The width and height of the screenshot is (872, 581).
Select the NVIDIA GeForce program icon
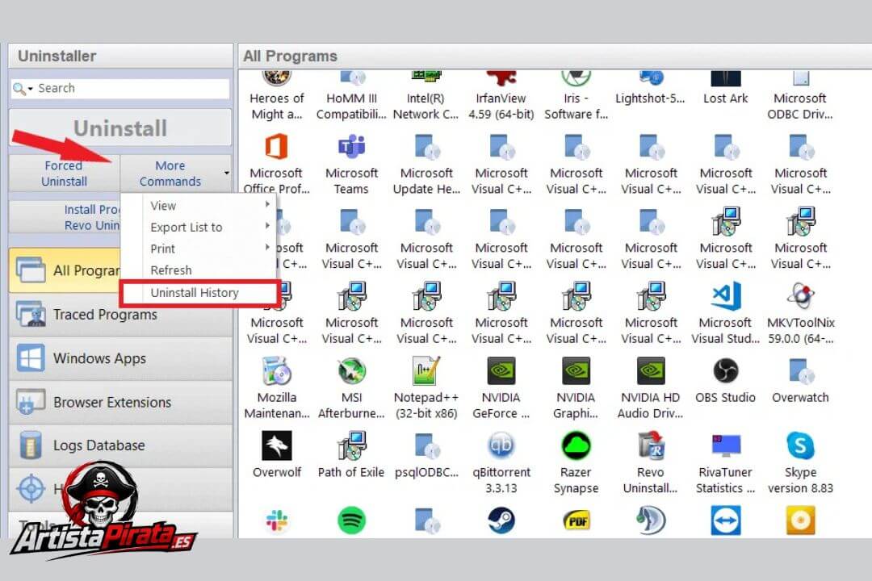(x=501, y=371)
